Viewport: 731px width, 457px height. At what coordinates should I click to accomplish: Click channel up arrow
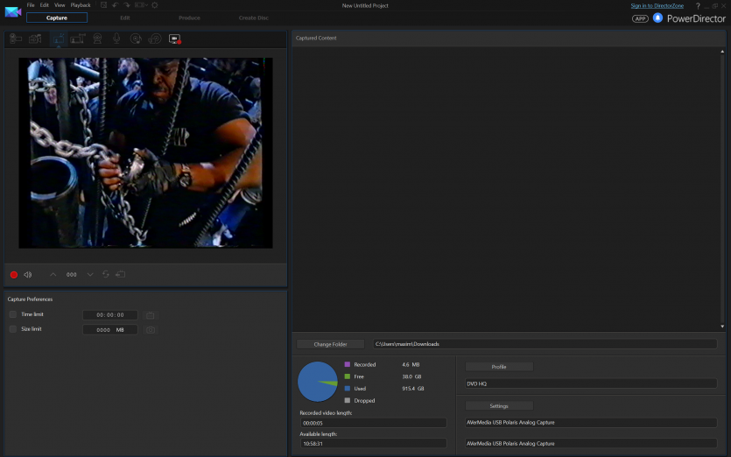click(x=53, y=275)
